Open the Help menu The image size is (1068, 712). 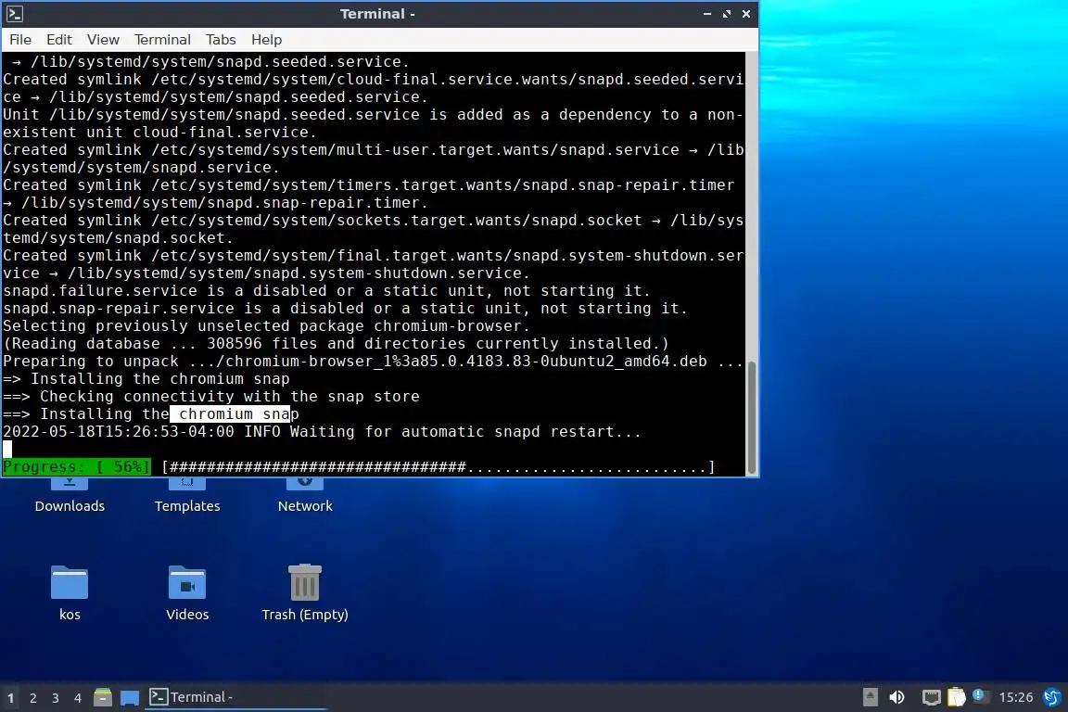pos(266,40)
